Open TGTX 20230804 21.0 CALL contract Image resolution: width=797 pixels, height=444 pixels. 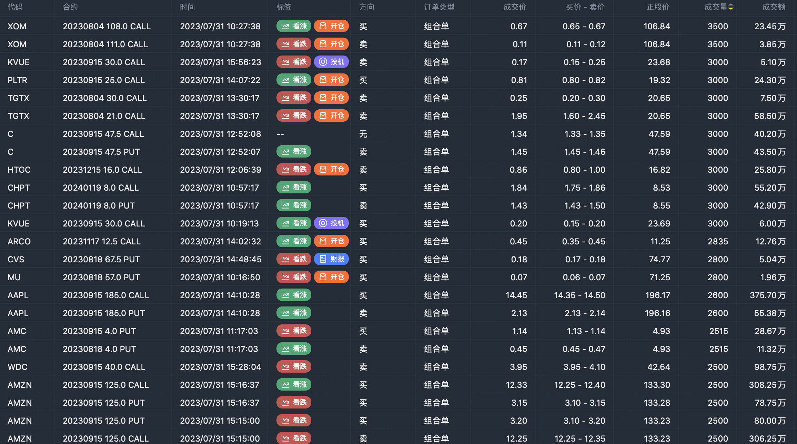(x=104, y=116)
